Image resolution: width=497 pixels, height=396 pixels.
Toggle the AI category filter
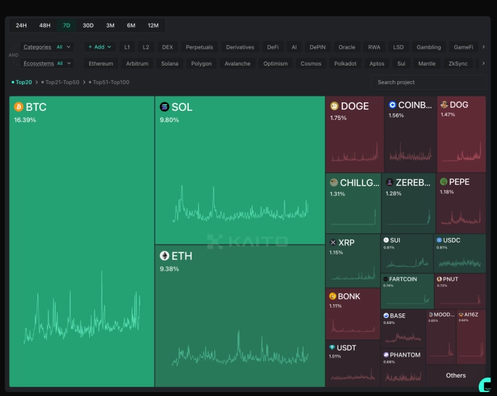294,47
